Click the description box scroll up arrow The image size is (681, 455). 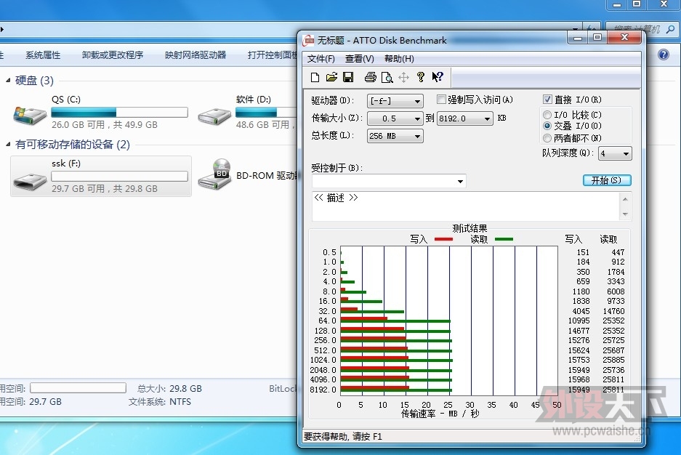(626, 199)
